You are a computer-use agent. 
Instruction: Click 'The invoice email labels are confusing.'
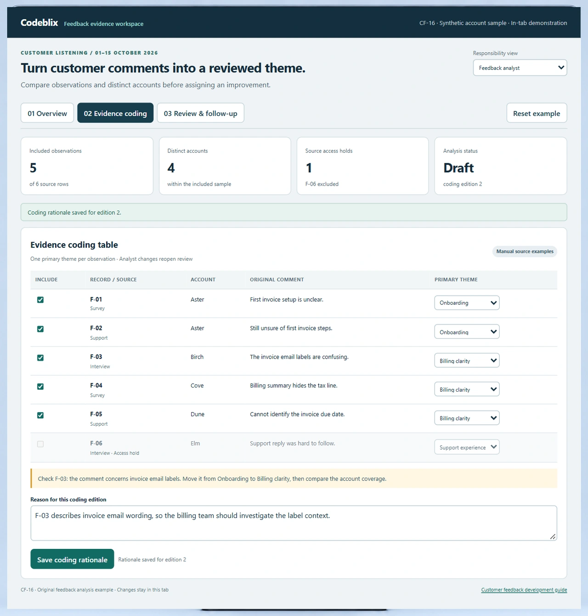pyautogui.click(x=299, y=357)
